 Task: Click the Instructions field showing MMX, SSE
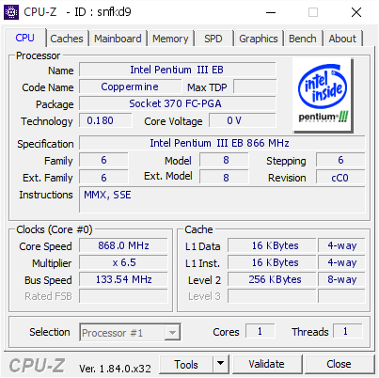coord(222,199)
